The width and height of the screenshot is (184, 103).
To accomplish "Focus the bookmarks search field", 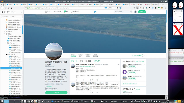I will pyautogui.click(x=12, y=17).
